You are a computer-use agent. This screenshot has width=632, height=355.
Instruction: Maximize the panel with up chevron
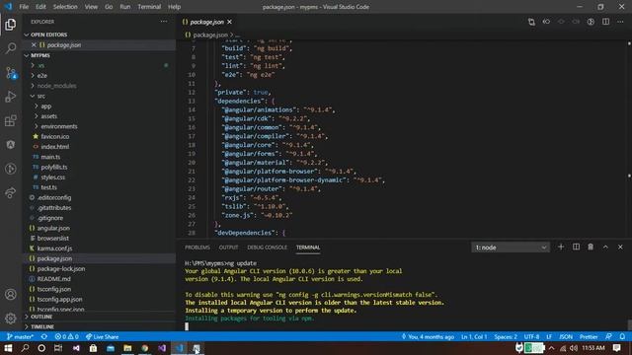pyautogui.click(x=605, y=248)
